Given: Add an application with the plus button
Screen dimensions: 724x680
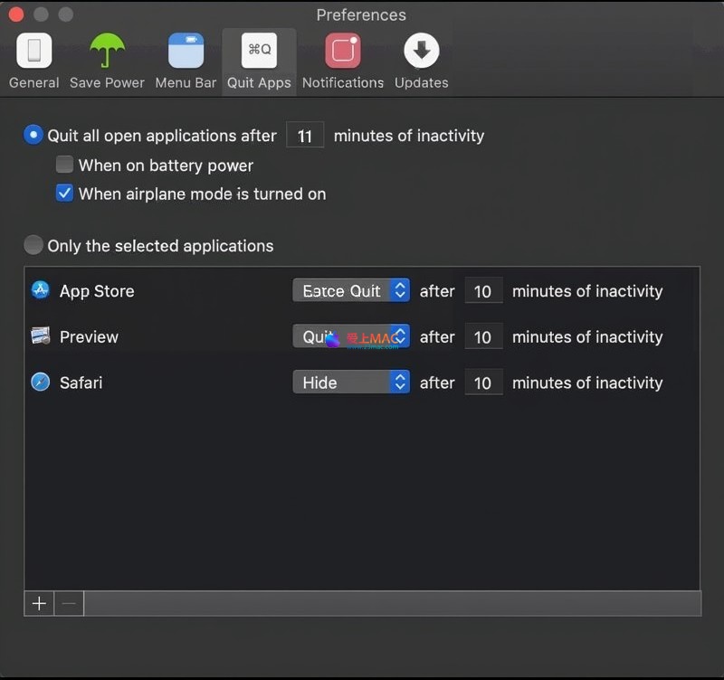Looking at the screenshot, I should coord(39,604).
